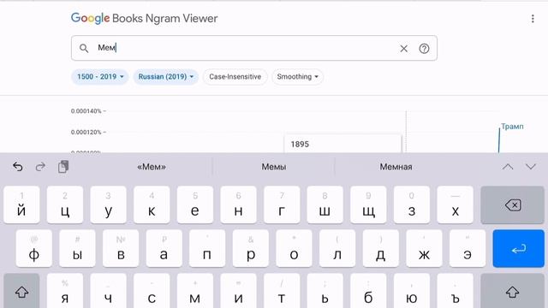Tap the я key
The height and width of the screenshot is (308, 548).
pos(65,291)
